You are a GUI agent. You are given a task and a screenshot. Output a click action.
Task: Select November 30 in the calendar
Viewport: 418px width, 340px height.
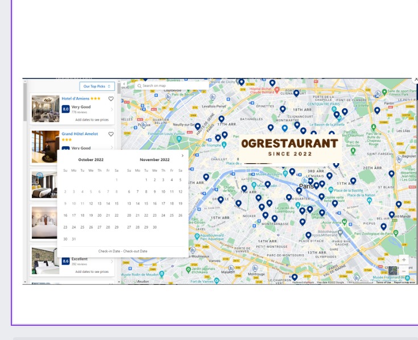coord(155,227)
